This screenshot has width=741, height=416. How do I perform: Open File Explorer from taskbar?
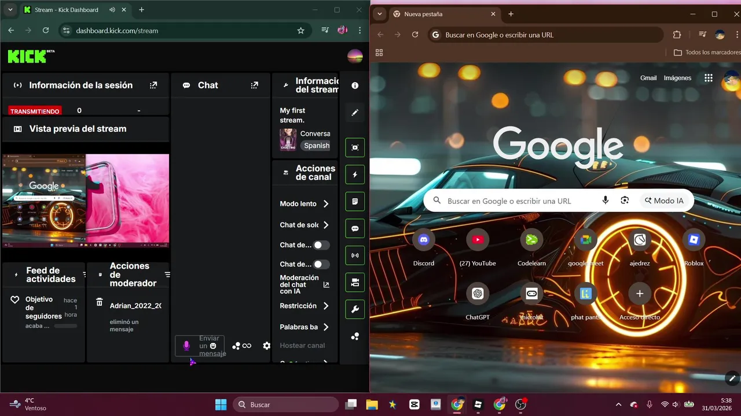tap(371, 404)
